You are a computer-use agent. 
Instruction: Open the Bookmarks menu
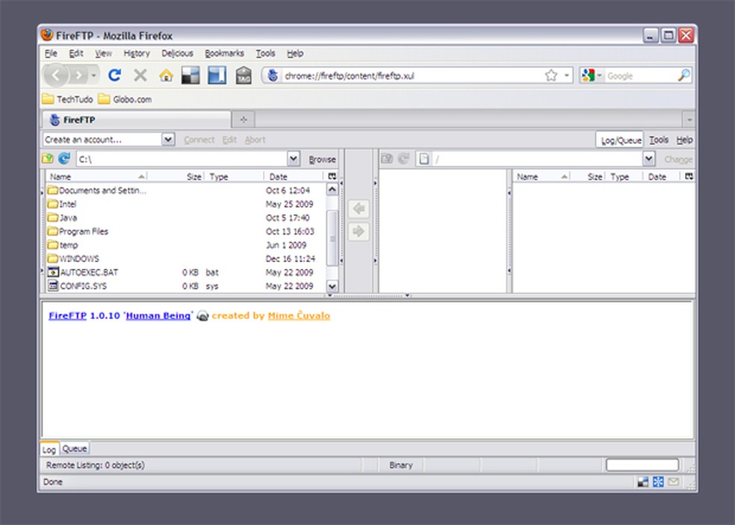coord(224,53)
